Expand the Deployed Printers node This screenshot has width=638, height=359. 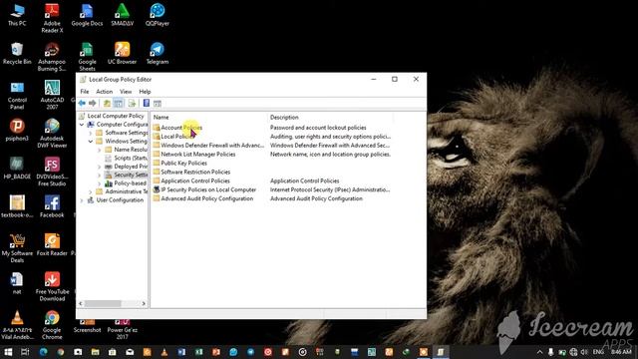click(x=99, y=167)
